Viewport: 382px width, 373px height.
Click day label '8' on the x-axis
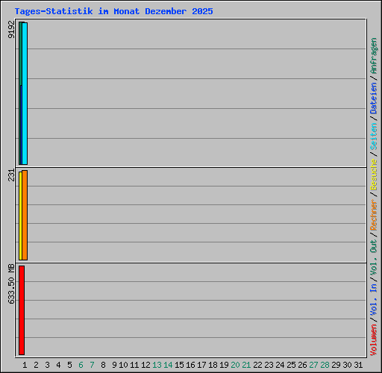click(x=103, y=365)
